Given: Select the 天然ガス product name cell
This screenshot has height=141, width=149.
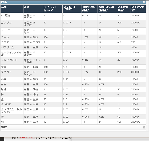Looking at the screenshot, I should tap(12, 73).
